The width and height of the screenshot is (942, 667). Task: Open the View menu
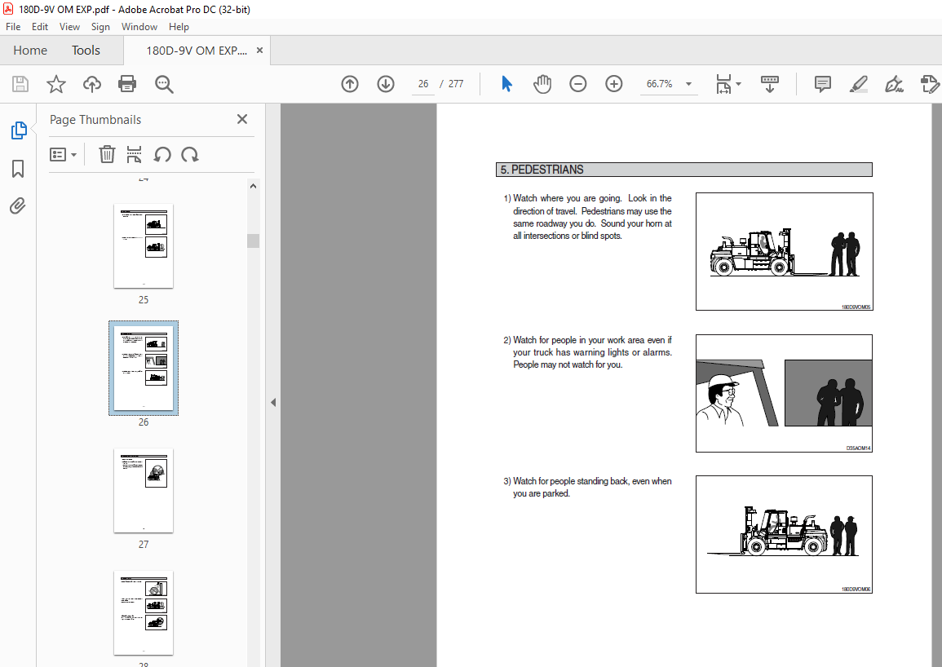[69, 27]
